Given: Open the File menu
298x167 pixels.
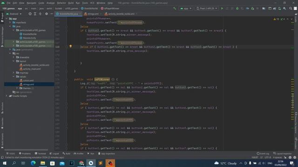Looking at the screenshot, I should click(x=8, y=3).
